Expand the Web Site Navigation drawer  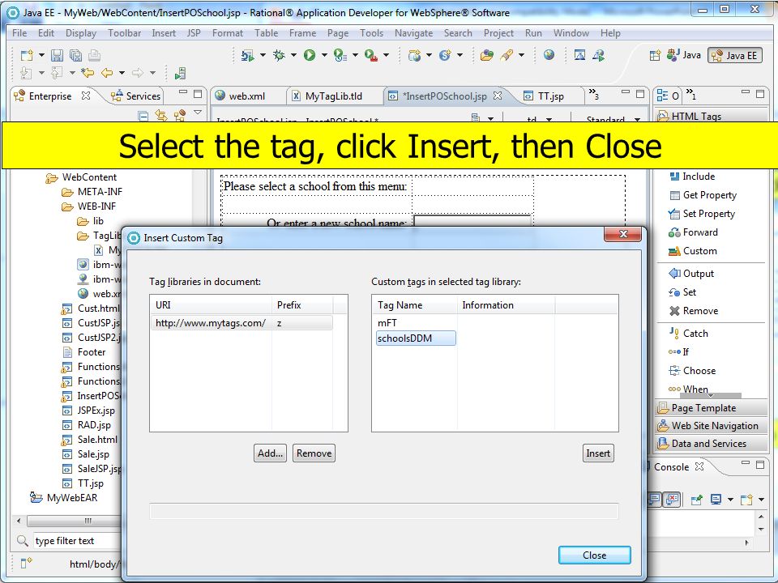click(x=711, y=426)
